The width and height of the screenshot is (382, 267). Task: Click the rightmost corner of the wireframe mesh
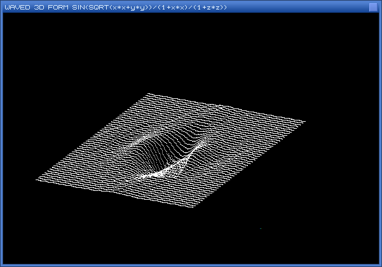304,122
